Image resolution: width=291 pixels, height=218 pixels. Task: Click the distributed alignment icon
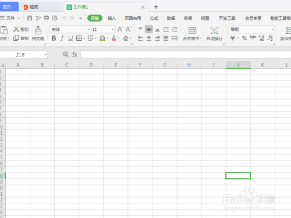175,38
